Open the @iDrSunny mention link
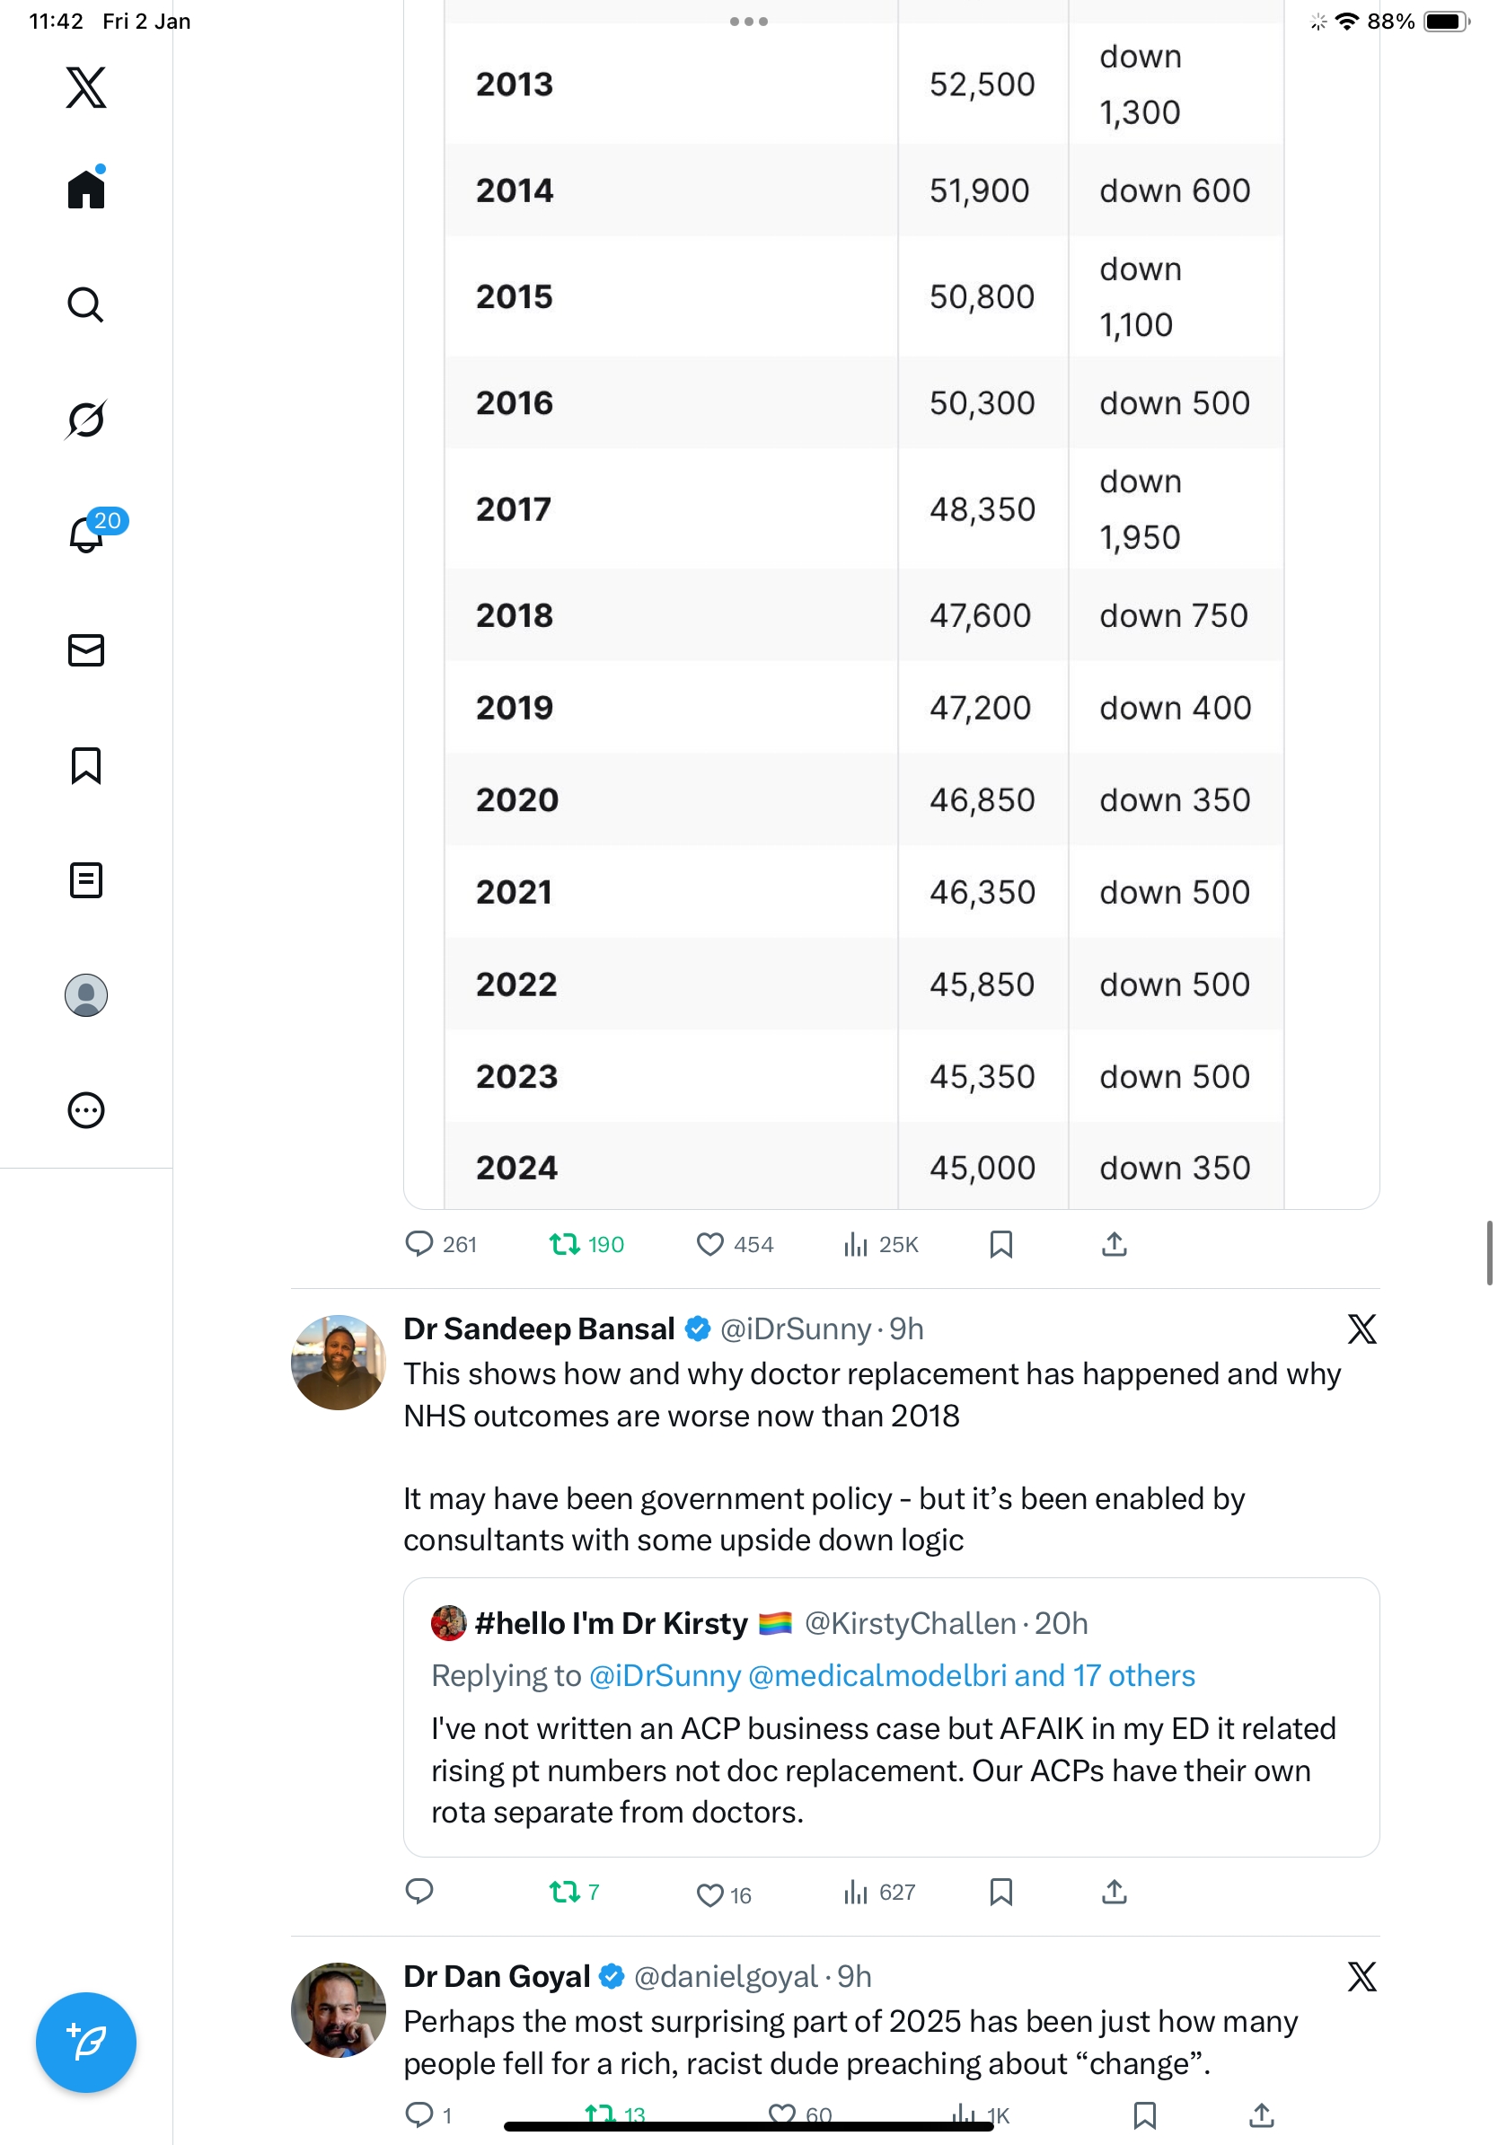1498x2145 pixels. coord(665,1676)
